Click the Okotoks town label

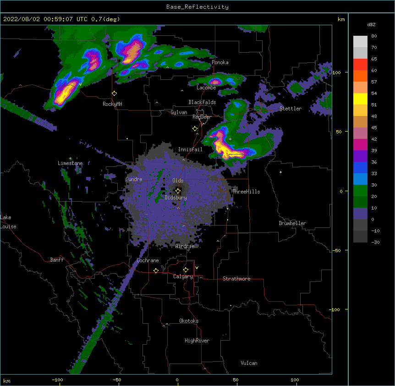(189, 321)
